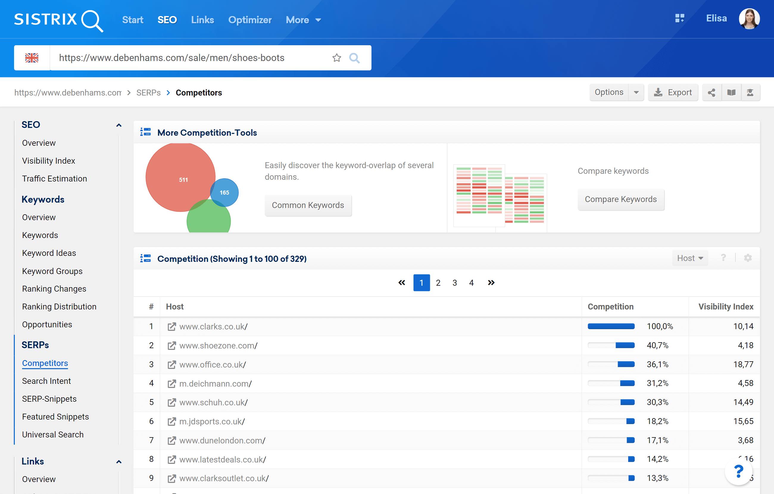Viewport: 774px width, 494px height.
Task: Open the Start navigation tab
Action: [132, 20]
